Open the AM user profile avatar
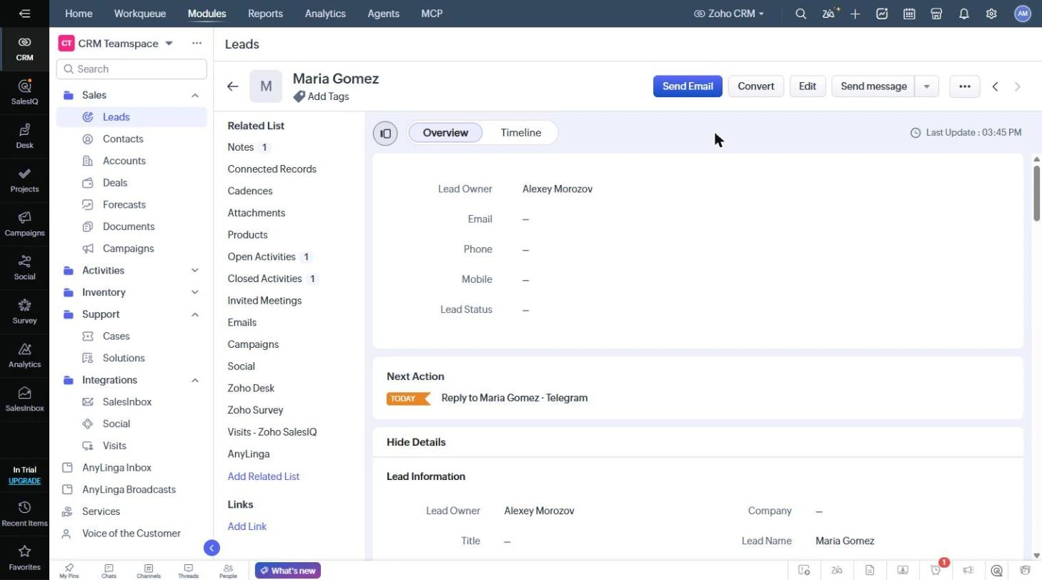Screen dimensions: 1042x580 pos(1023,14)
